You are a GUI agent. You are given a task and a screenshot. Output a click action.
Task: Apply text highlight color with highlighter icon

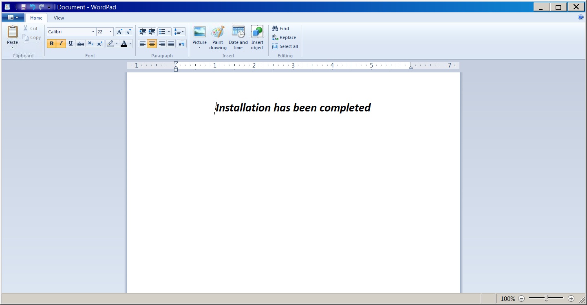tap(110, 44)
